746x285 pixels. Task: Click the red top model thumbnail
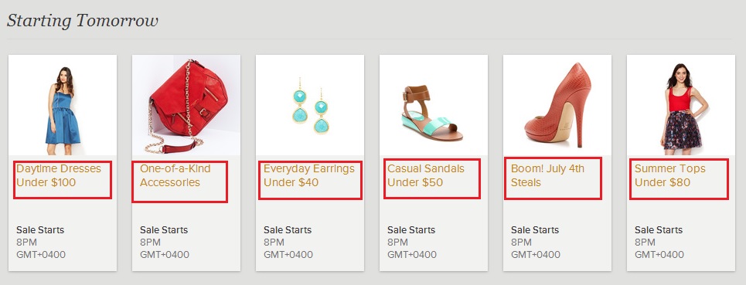pos(681,105)
